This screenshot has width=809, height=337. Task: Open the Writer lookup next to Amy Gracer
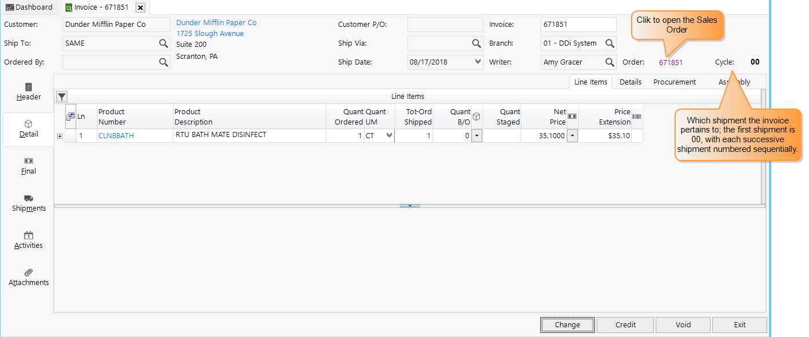(609, 62)
